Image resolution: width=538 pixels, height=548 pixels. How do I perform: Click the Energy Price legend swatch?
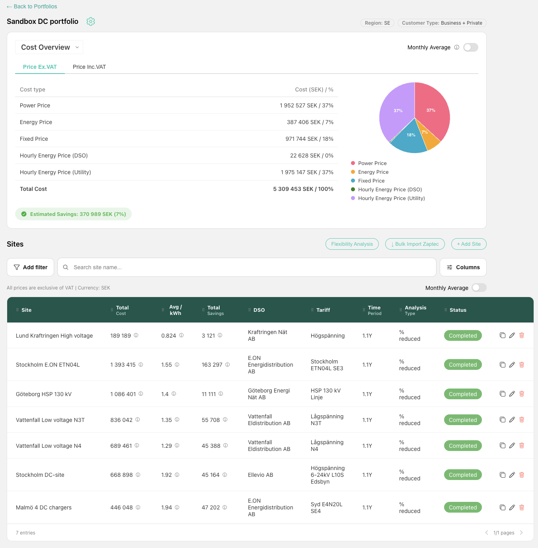[x=353, y=172]
